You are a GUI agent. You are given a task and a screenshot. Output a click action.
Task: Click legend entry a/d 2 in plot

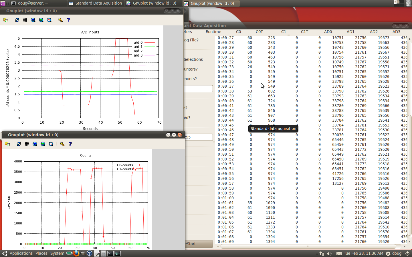click(138, 51)
